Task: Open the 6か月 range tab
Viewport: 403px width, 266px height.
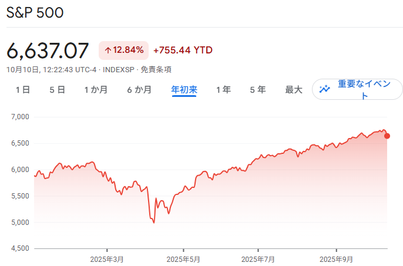Action: coord(139,90)
